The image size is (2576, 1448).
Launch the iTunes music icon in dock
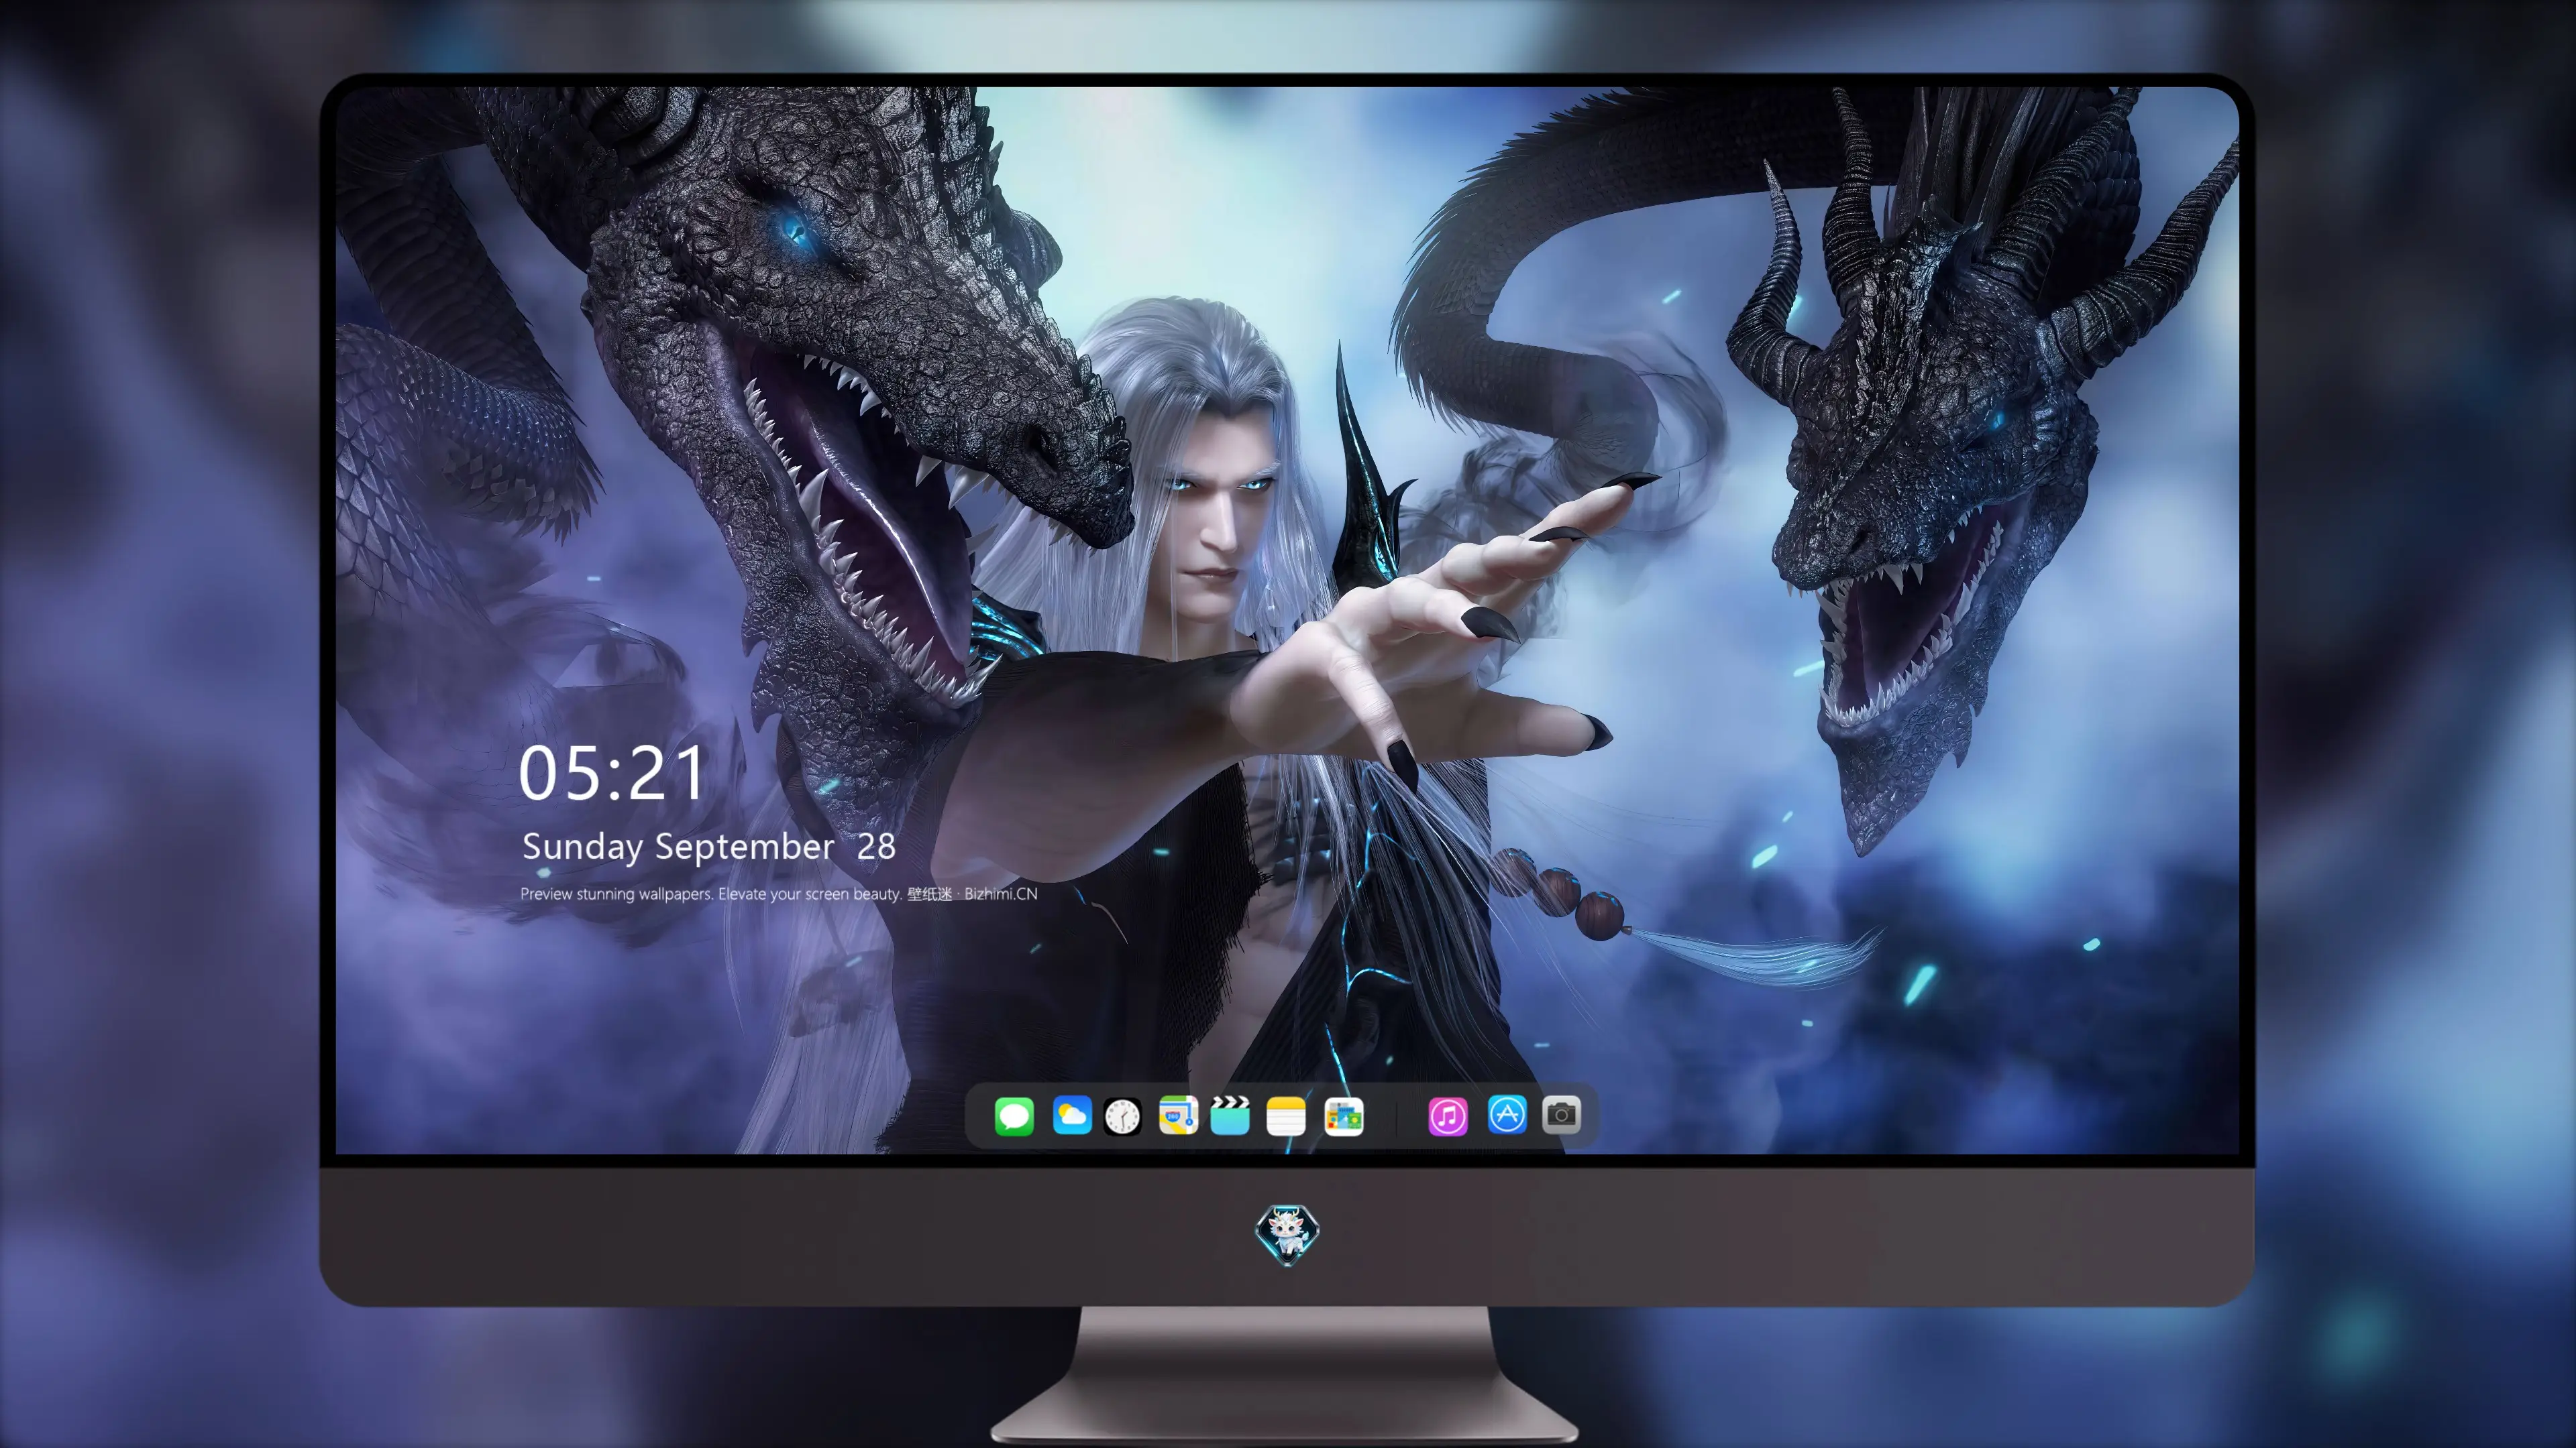pos(1448,1115)
